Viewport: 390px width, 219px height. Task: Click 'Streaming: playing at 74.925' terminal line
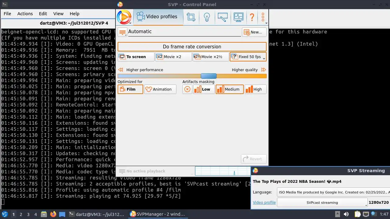coord(91,196)
